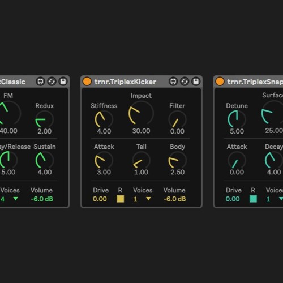Viewport: 283px width, 283px height.
Task: Click the Body knob on TriplexKicker
Action: coord(177,160)
